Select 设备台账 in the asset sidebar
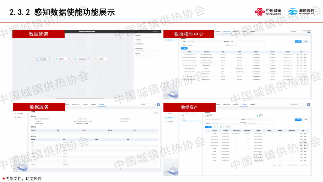The width and height of the screenshot is (323, 182). [x=170, y=118]
